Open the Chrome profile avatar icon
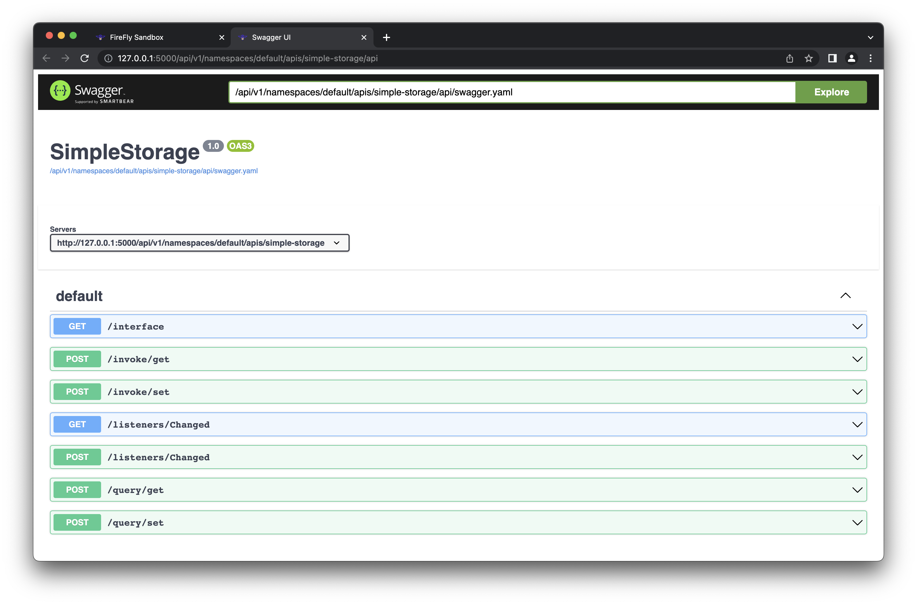This screenshot has height=605, width=917. point(851,58)
